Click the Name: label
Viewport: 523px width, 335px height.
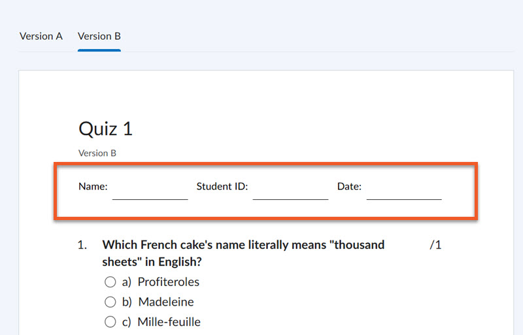93,187
